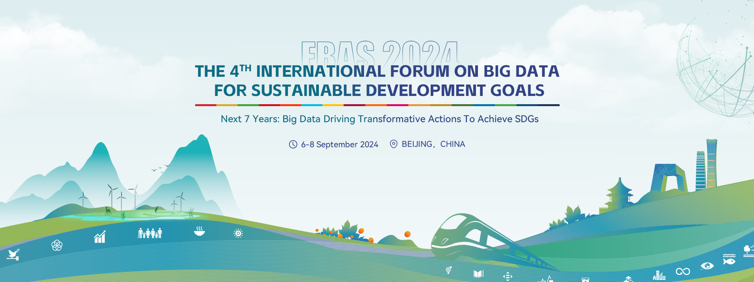Click the open book education icon
This screenshot has height=282, width=754.
(x=478, y=274)
